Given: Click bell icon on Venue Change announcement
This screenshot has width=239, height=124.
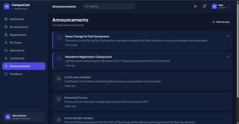Looking at the screenshot, I should [x=59, y=38].
